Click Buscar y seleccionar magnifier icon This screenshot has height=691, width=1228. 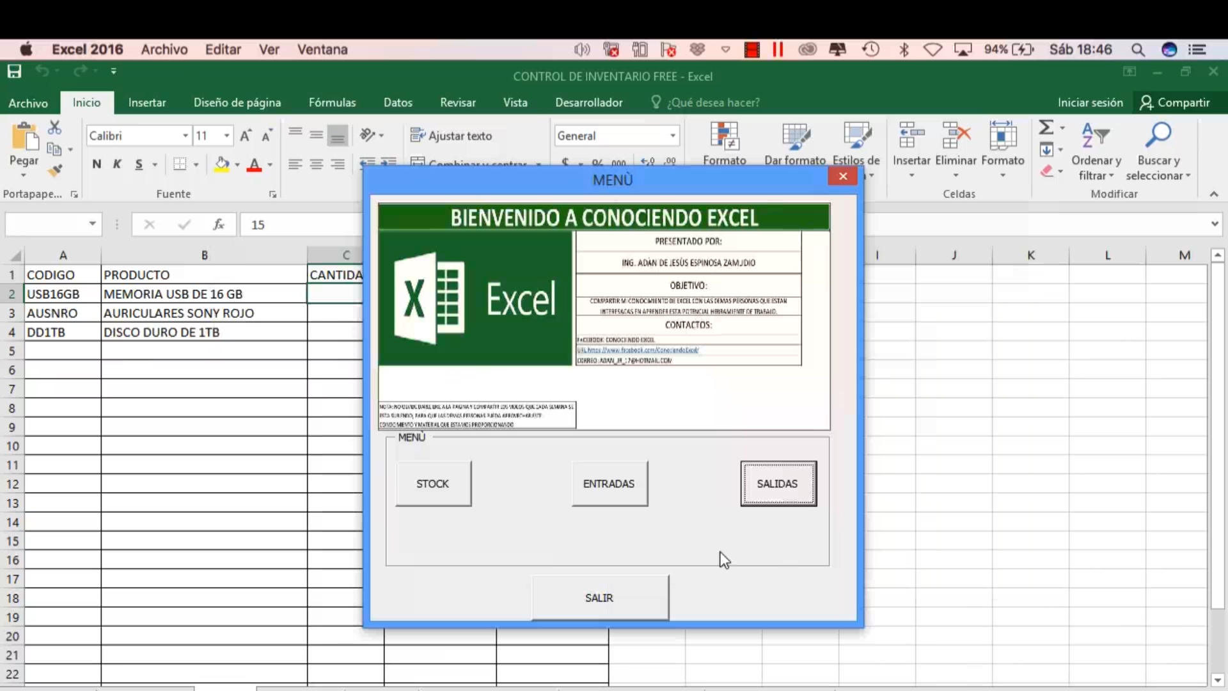[x=1158, y=135]
